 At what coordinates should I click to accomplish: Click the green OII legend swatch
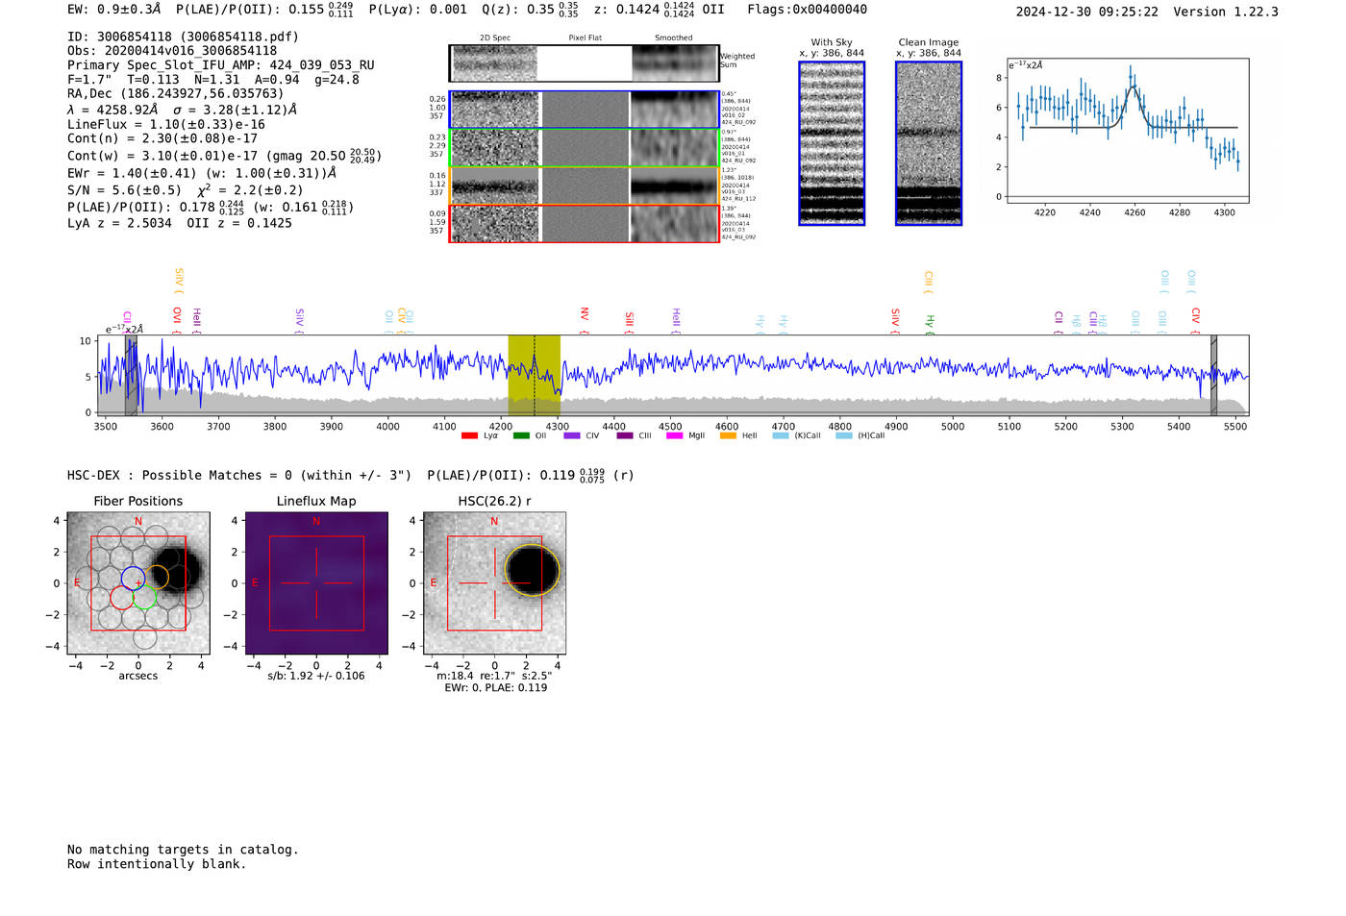tap(521, 436)
